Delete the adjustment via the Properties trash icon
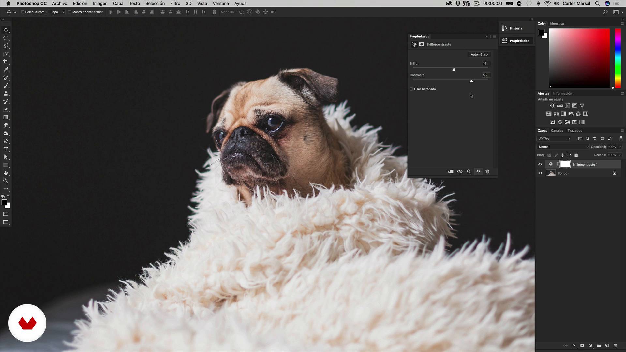Image resolution: width=626 pixels, height=352 pixels. point(487,171)
